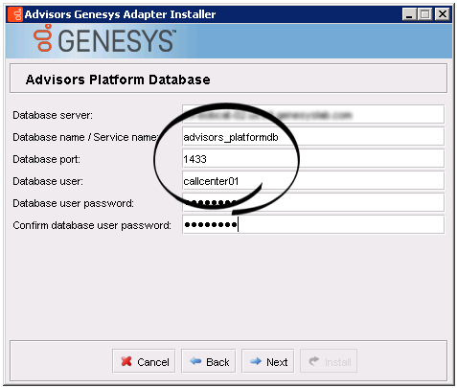Click the 'Database server:' label
This screenshot has width=457, height=388.
[53, 115]
